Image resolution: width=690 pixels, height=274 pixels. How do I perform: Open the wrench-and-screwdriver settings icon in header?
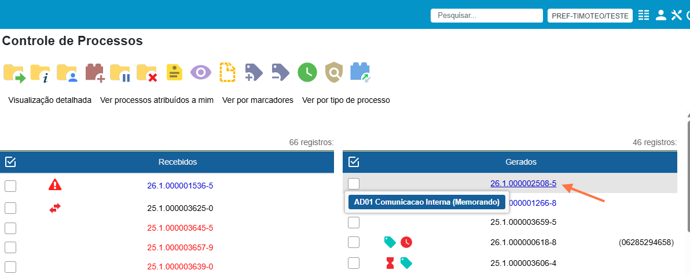[x=676, y=16]
